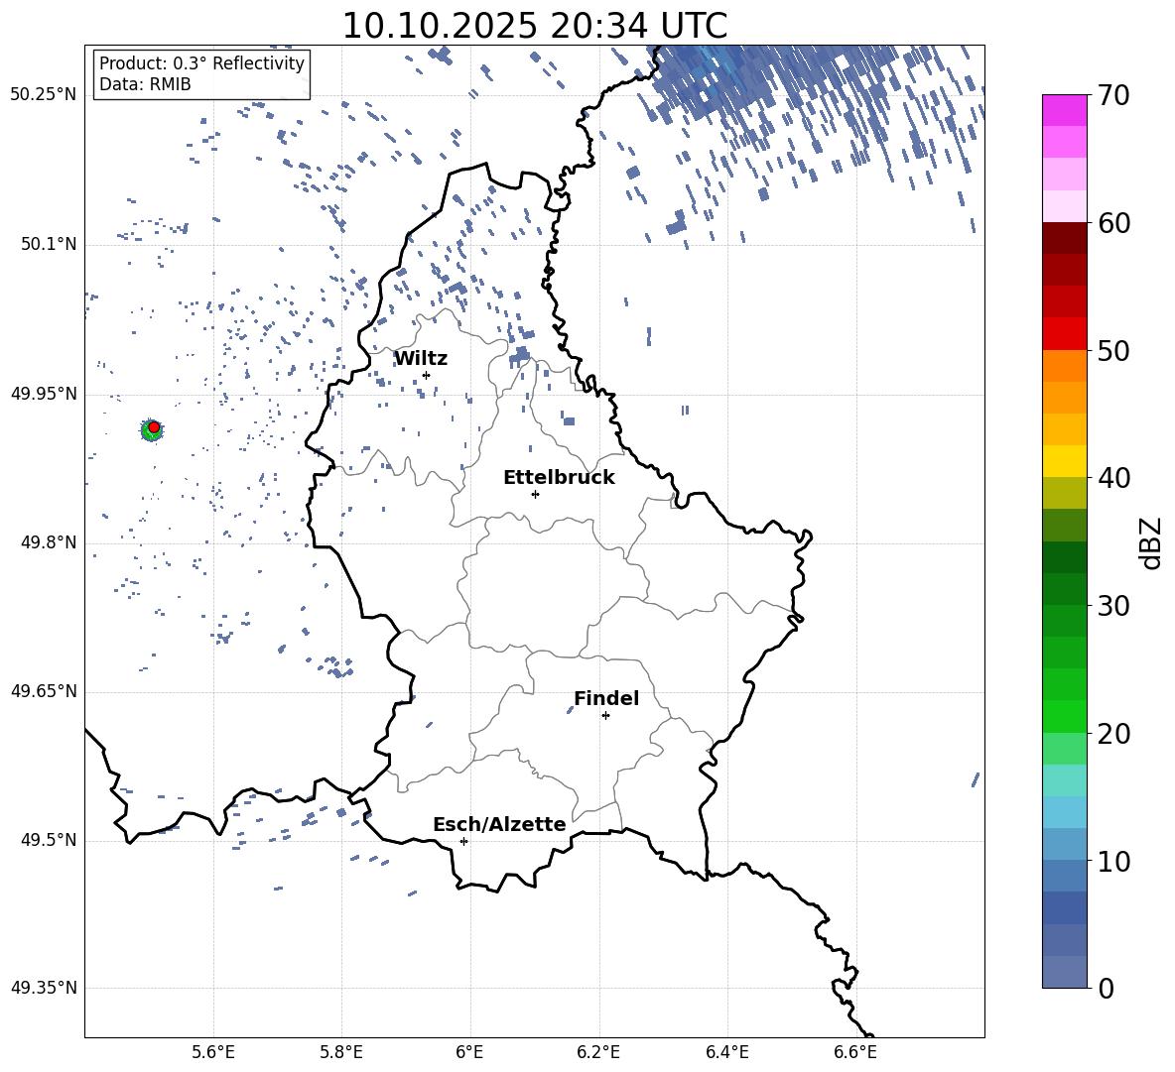Click the 20 tick on the colorbar
Screen dimensions: 1175x1072
coord(1112,733)
